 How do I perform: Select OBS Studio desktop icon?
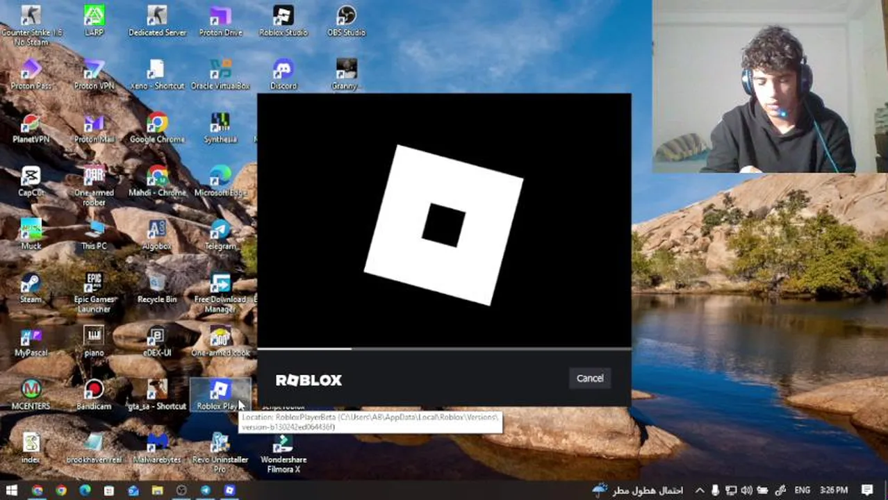pos(346,21)
